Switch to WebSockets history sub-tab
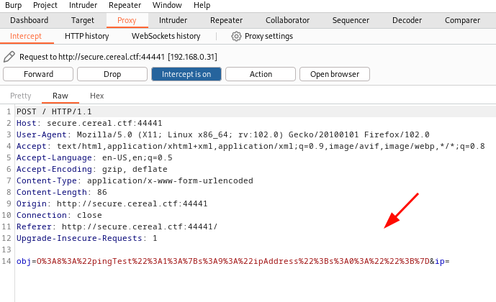The width and height of the screenshot is (496, 302). point(166,37)
